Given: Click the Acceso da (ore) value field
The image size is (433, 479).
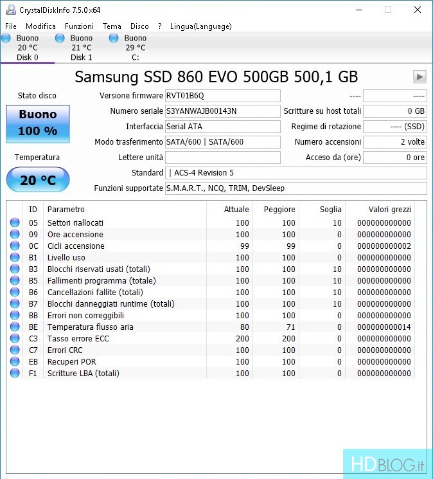Looking at the screenshot, I should [x=395, y=158].
